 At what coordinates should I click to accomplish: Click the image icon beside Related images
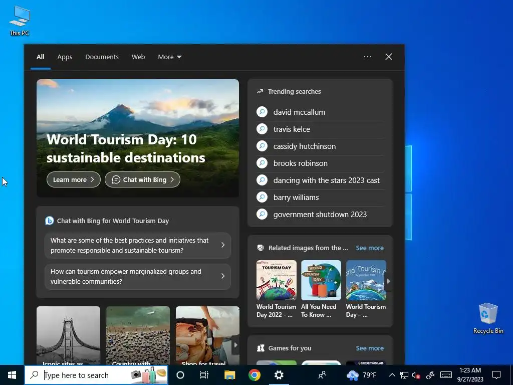pos(261,248)
